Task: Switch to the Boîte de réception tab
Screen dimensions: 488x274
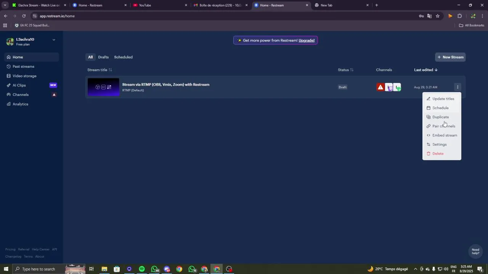Action: [220, 5]
